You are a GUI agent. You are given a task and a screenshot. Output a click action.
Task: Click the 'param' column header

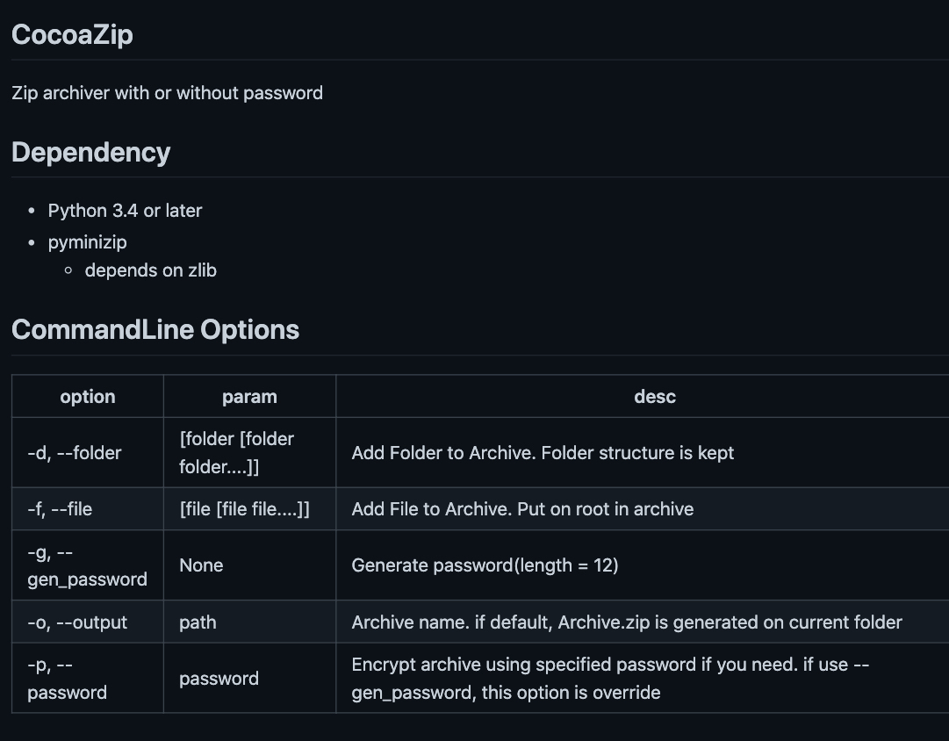tap(249, 397)
